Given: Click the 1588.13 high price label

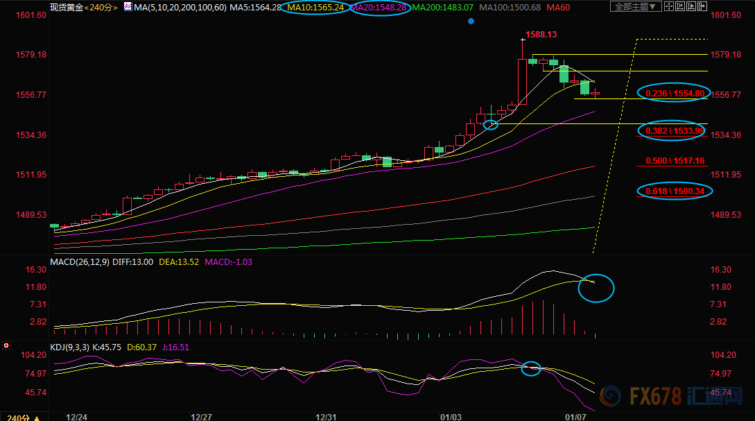Looking at the screenshot, I should pos(541,34).
